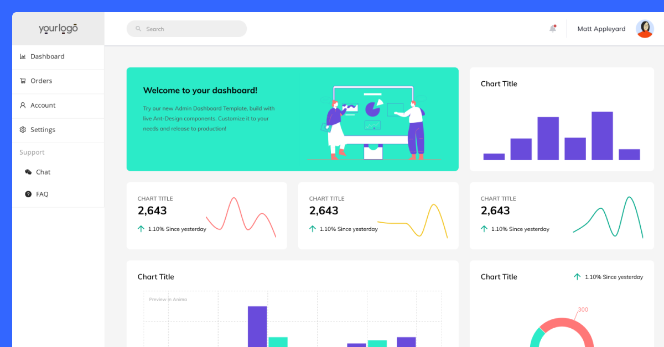Screen dimensions: 664x347
Task: Click the welcome banner illustration
Action: (373, 123)
